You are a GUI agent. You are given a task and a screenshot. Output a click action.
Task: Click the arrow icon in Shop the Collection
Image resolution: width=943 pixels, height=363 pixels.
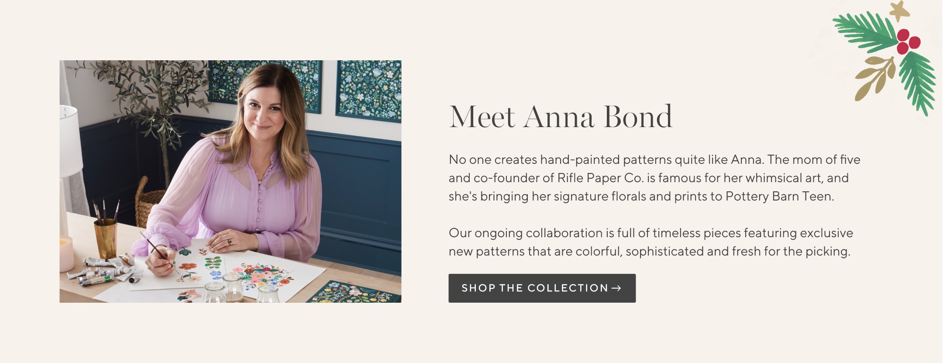pos(616,288)
